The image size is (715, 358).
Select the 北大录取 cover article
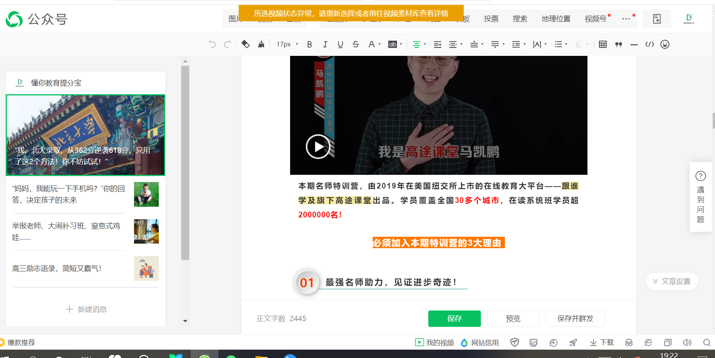[85, 135]
